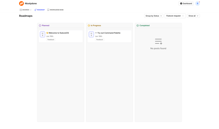Click the Knowledge Base book icon
219x129 pixels.
click(x=48, y=10)
